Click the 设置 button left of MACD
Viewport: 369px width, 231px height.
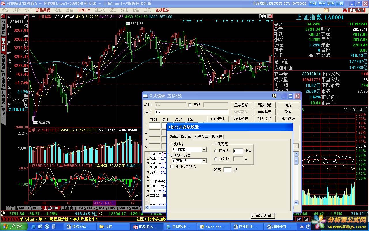pos(11,208)
